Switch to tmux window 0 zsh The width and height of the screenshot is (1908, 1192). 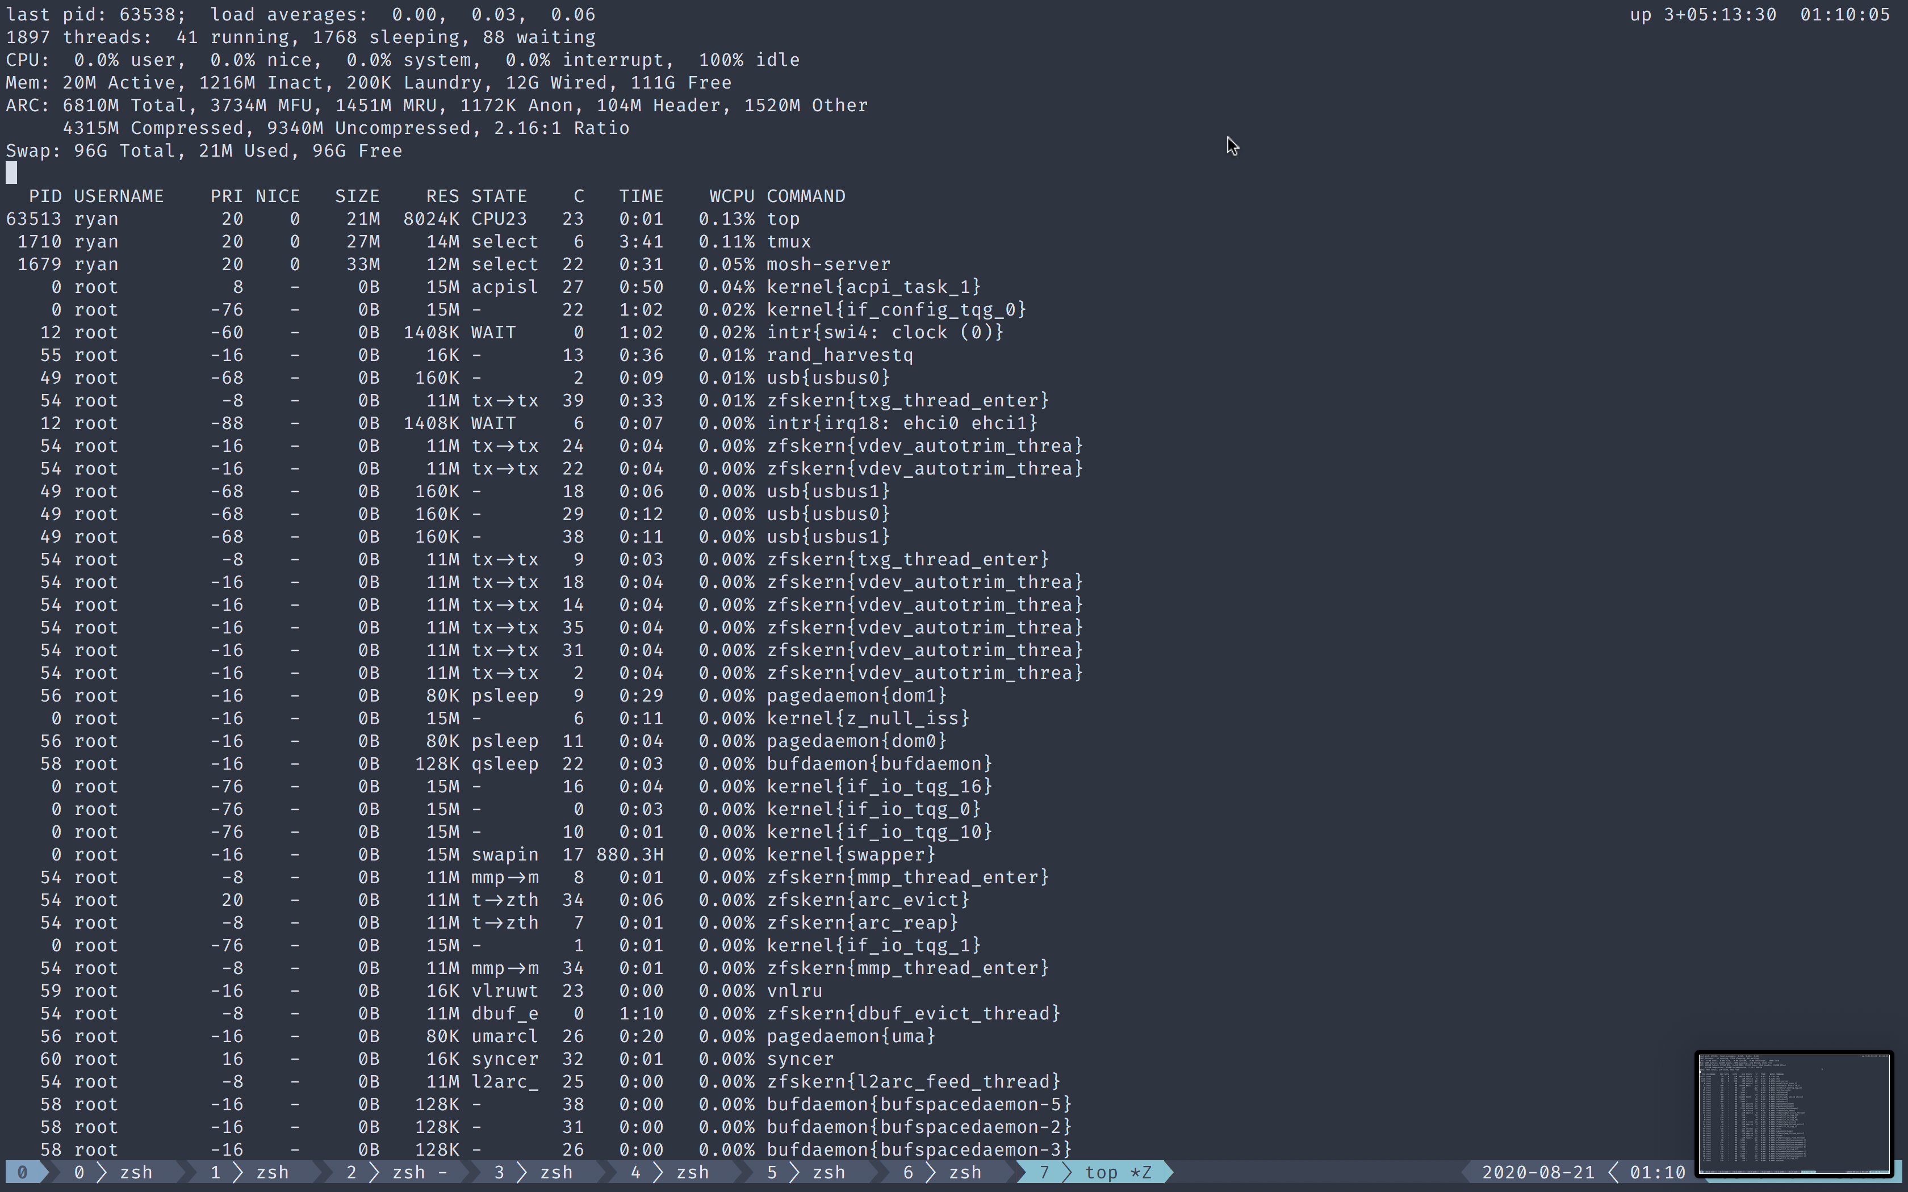tap(113, 1172)
